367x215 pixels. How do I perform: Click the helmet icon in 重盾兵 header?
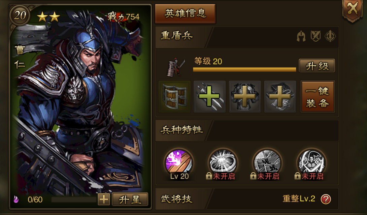(301, 37)
